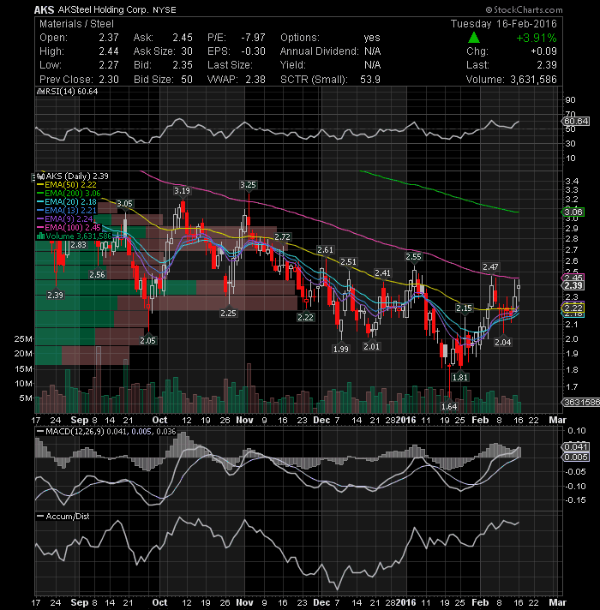Click the +3.91% percent change value
Image resolution: width=600 pixels, height=610 pixels.
537,38
